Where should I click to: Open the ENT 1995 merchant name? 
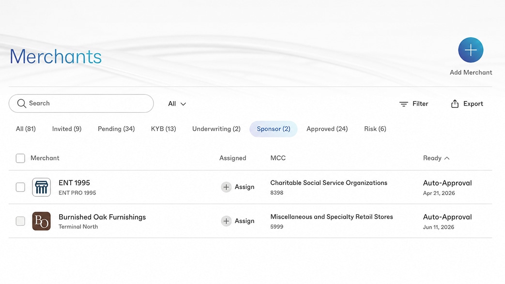click(x=74, y=183)
